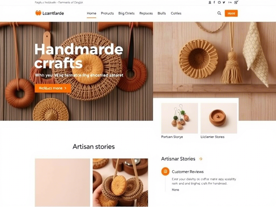Select the Home nav tab
Viewport: 276px width, 207px height.
(x=92, y=13)
